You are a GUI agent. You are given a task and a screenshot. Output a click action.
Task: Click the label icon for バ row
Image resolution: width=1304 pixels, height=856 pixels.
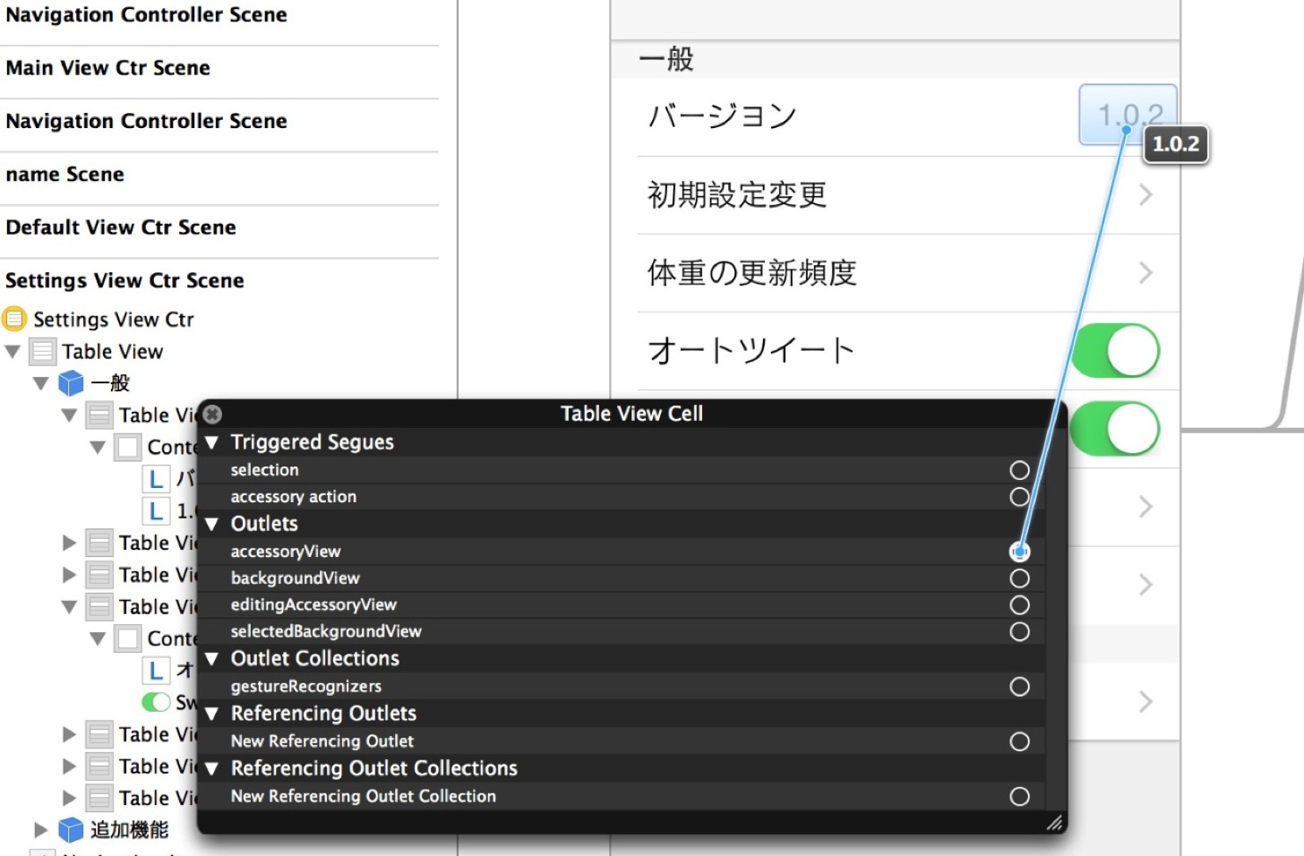(156, 479)
